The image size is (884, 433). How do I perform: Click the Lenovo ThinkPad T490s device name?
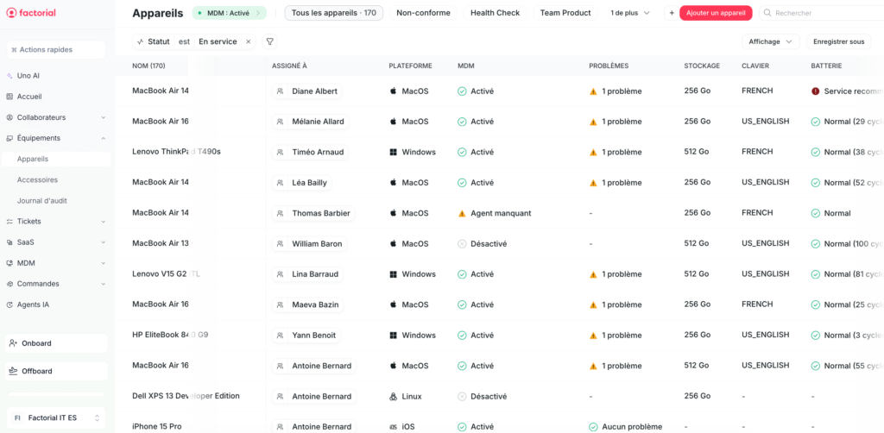(176, 152)
